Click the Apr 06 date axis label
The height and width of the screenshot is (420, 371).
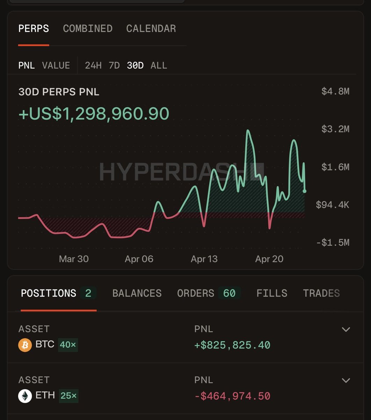139,259
